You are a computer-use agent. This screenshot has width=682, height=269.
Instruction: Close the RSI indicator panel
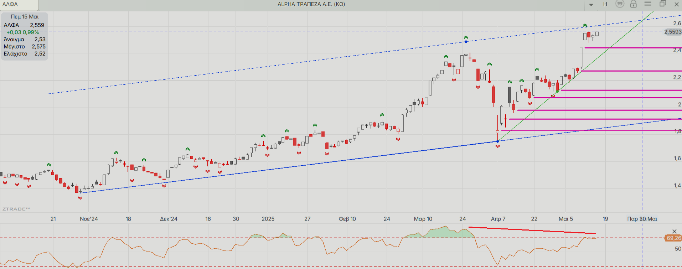pos(674,232)
